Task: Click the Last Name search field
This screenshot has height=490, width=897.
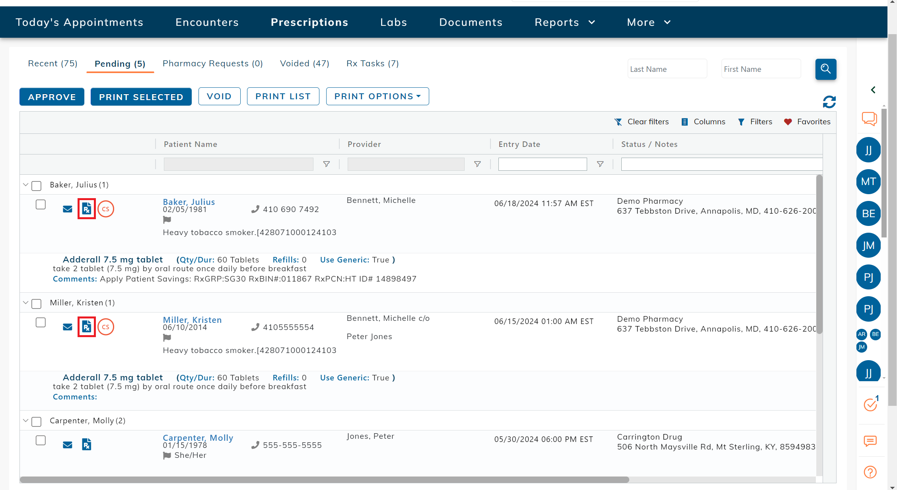Action: (x=667, y=69)
